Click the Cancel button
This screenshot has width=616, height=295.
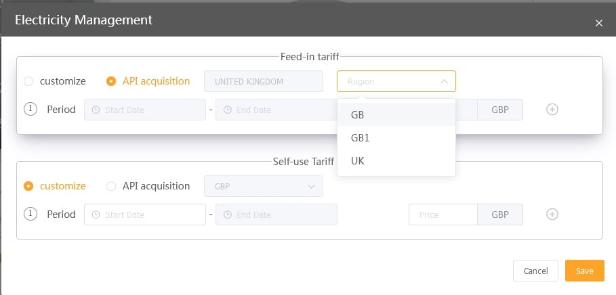tap(535, 271)
